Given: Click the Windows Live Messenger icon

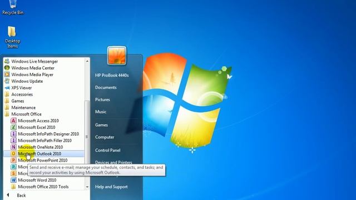Looking at the screenshot, I should [x=7, y=61].
